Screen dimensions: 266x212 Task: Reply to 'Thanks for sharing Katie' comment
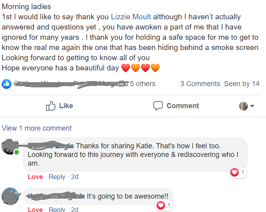(x=57, y=177)
